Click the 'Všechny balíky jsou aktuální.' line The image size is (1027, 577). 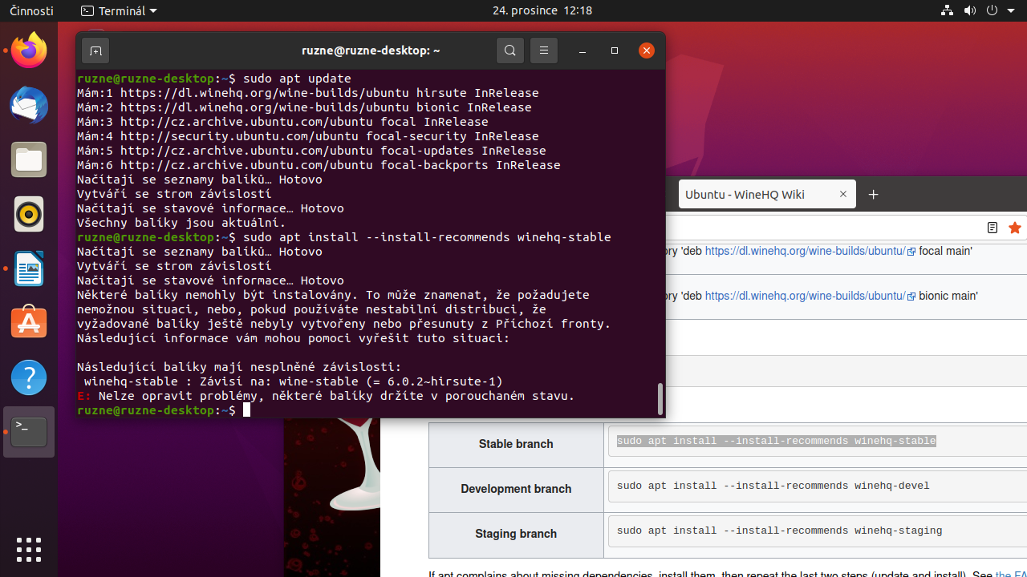[181, 223]
